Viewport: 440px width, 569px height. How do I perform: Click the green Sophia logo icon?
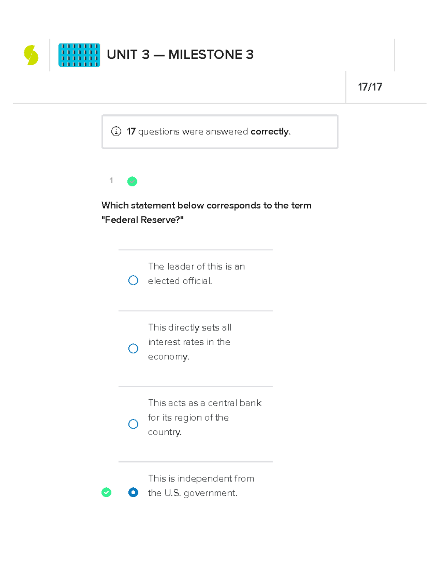pyautogui.click(x=31, y=55)
